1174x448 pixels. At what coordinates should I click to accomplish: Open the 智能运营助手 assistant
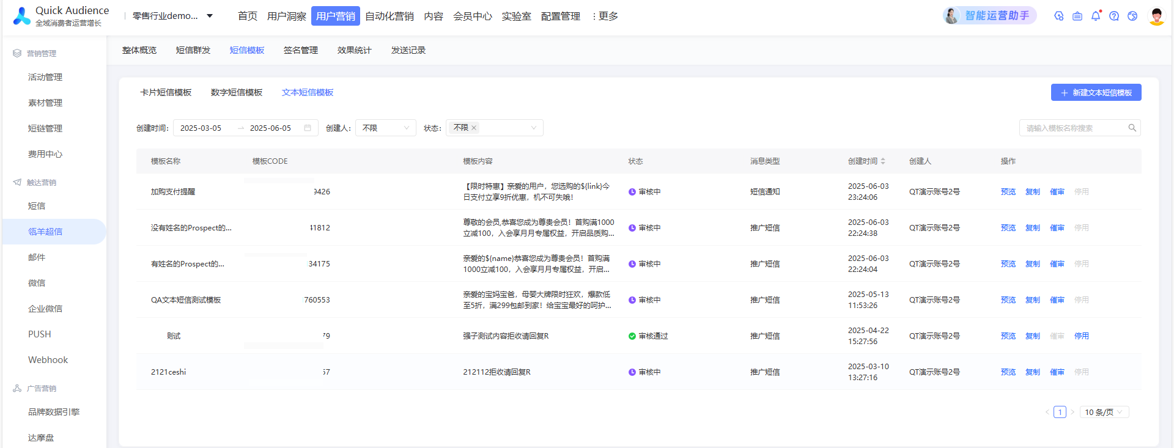tap(989, 15)
